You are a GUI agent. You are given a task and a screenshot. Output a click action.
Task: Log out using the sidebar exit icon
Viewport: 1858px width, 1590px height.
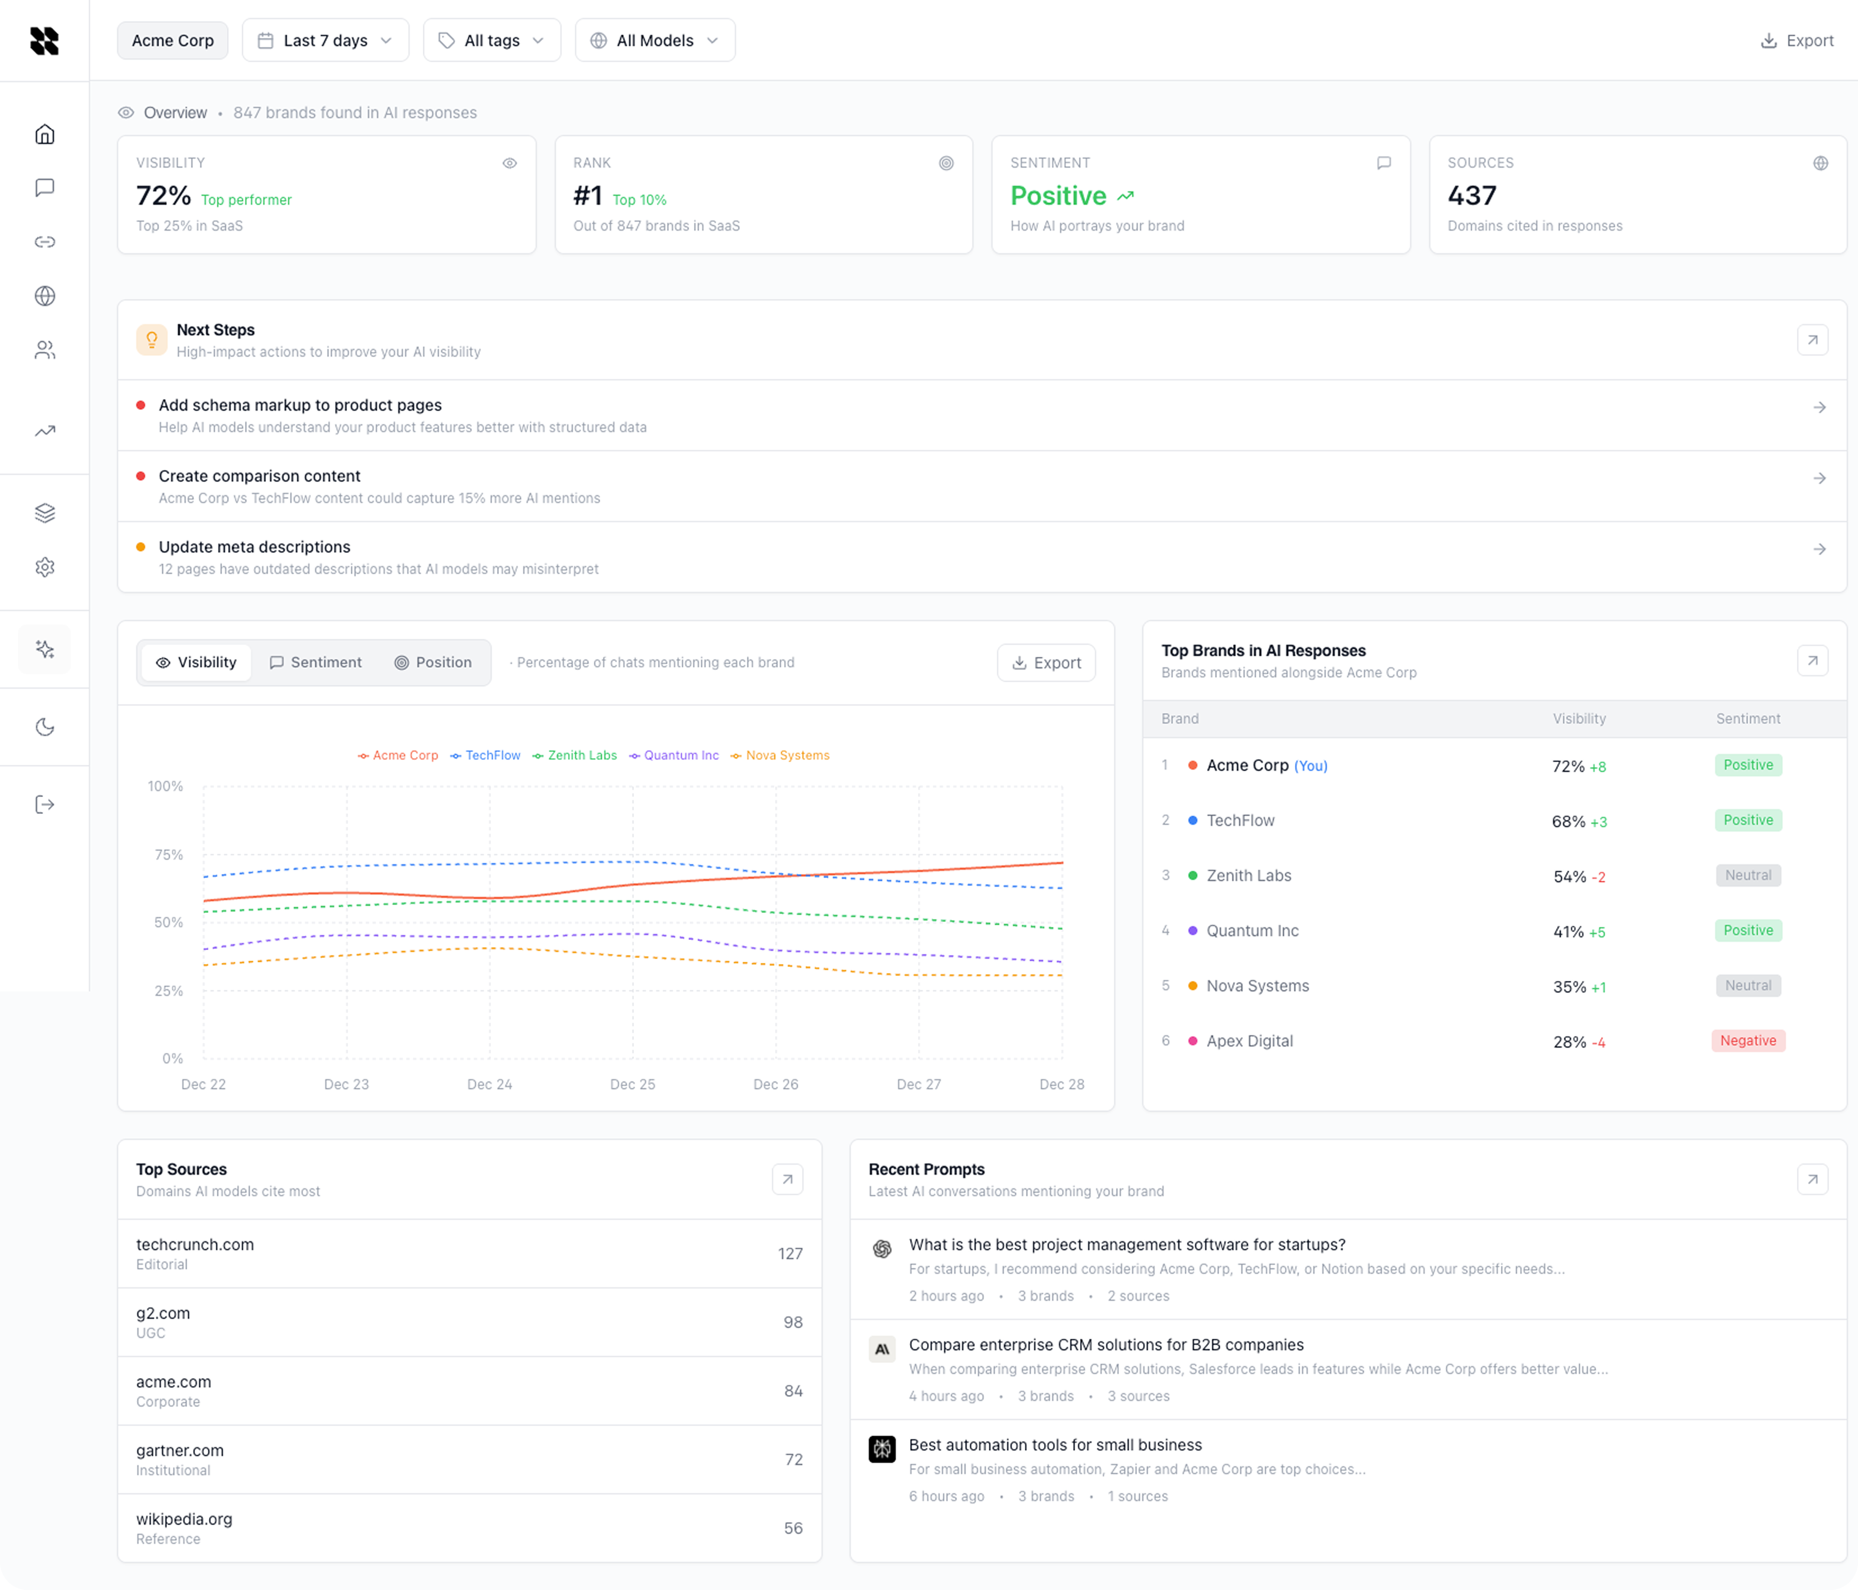pos(45,803)
